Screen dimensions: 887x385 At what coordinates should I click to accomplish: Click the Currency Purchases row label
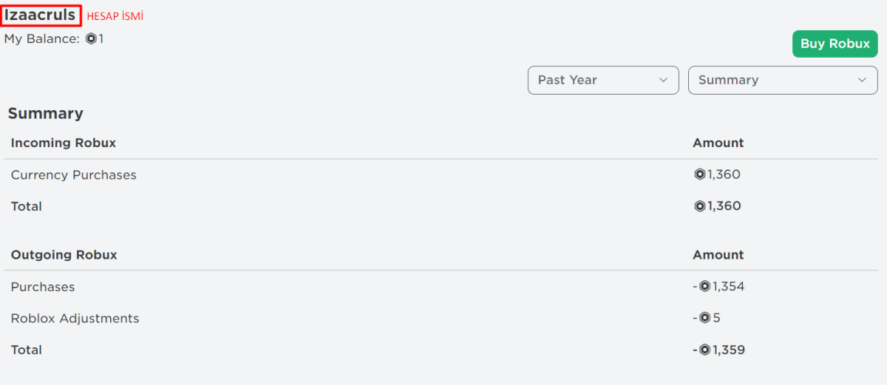click(x=73, y=175)
